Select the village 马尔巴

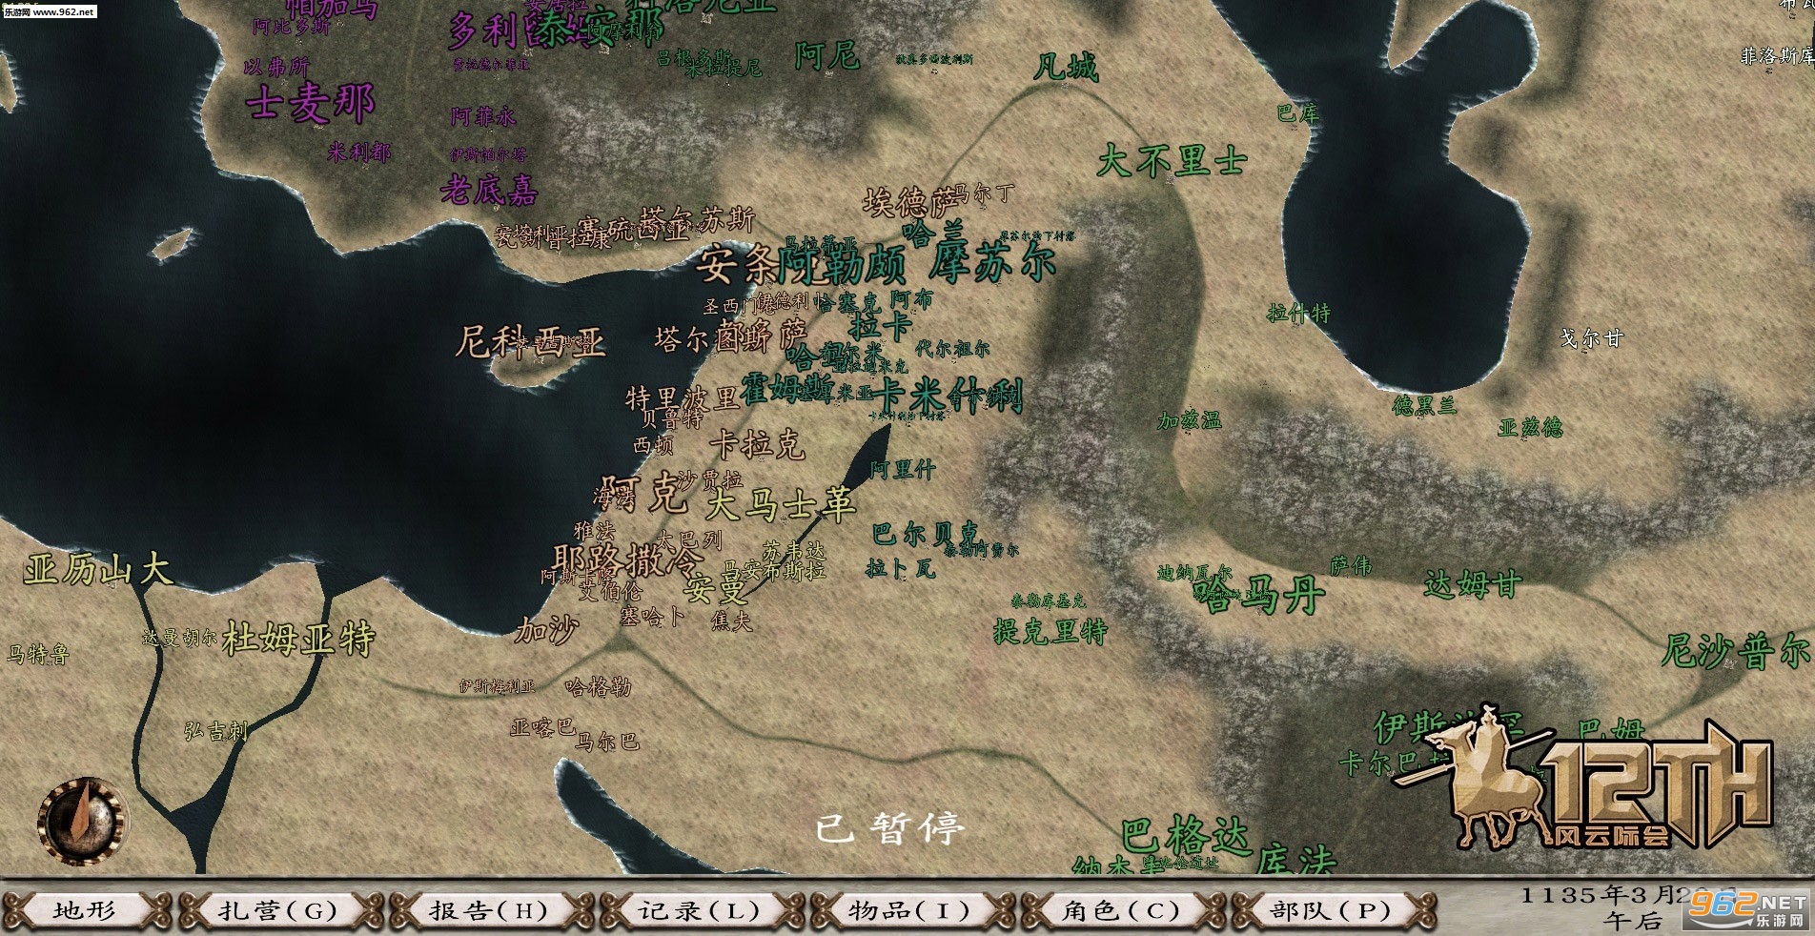click(x=607, y=741)
